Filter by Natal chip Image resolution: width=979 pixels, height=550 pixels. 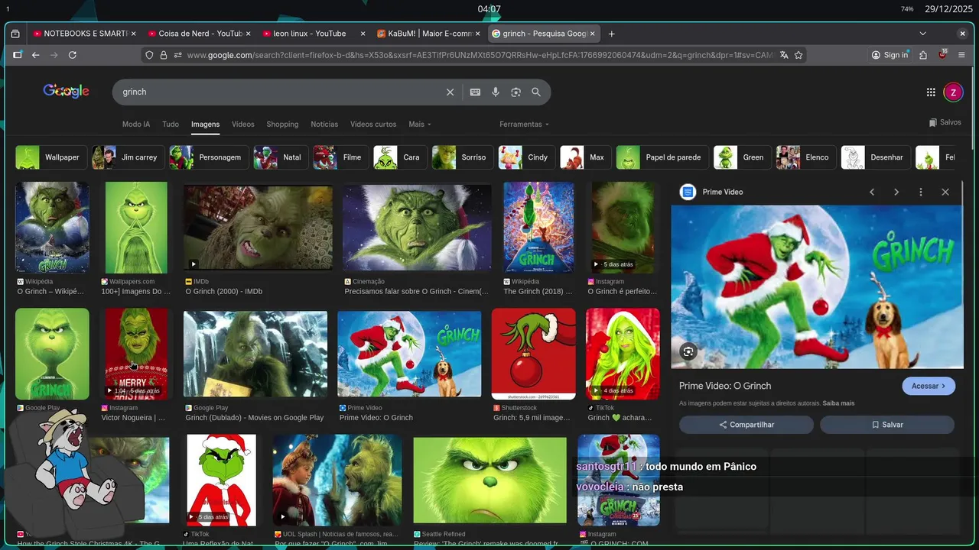pos(280,157)
